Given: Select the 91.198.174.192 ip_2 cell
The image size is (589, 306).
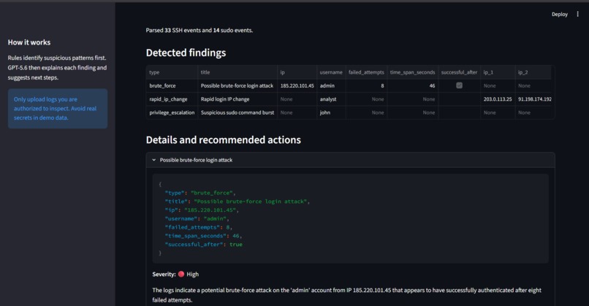Looking at the screenshot, I should click(x=534, y=99).
